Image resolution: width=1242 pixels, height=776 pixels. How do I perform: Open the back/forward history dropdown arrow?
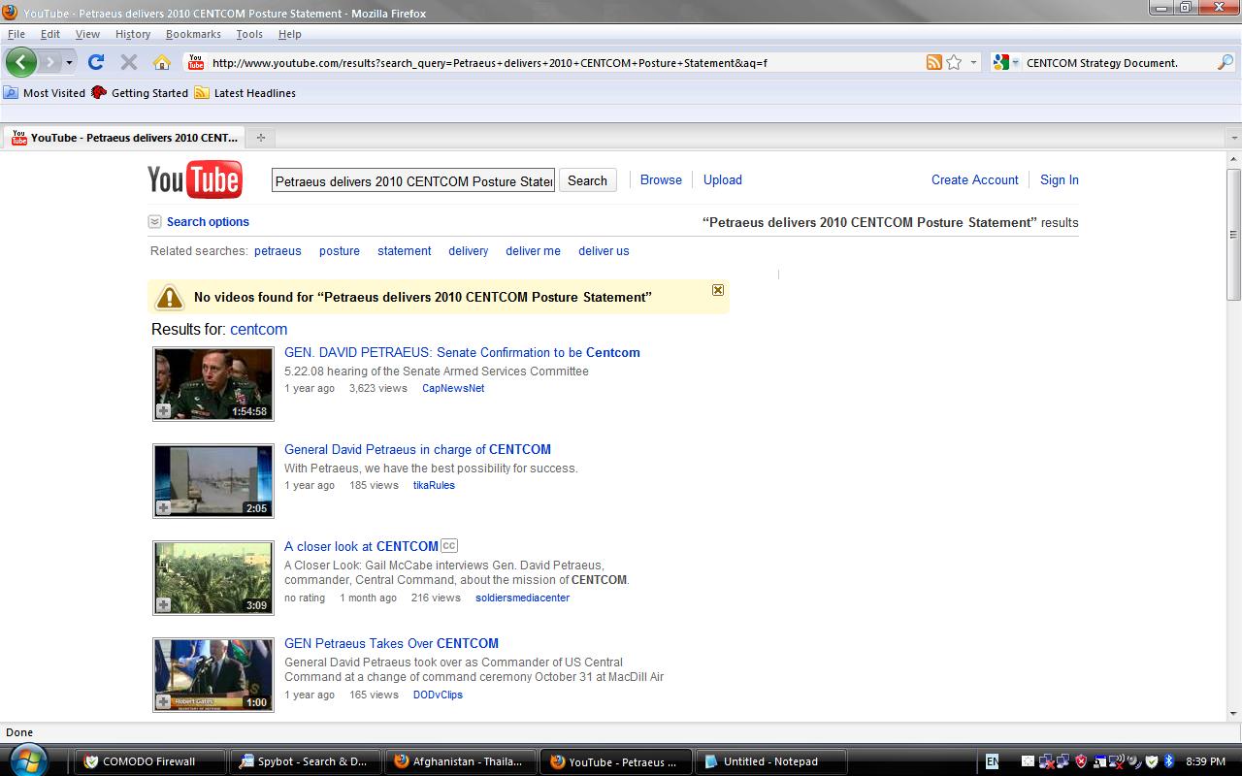click(x=69, y=62)
